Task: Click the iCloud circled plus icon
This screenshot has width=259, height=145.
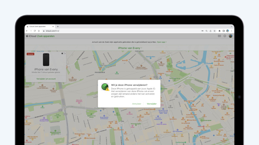Action: coord(225,36)
